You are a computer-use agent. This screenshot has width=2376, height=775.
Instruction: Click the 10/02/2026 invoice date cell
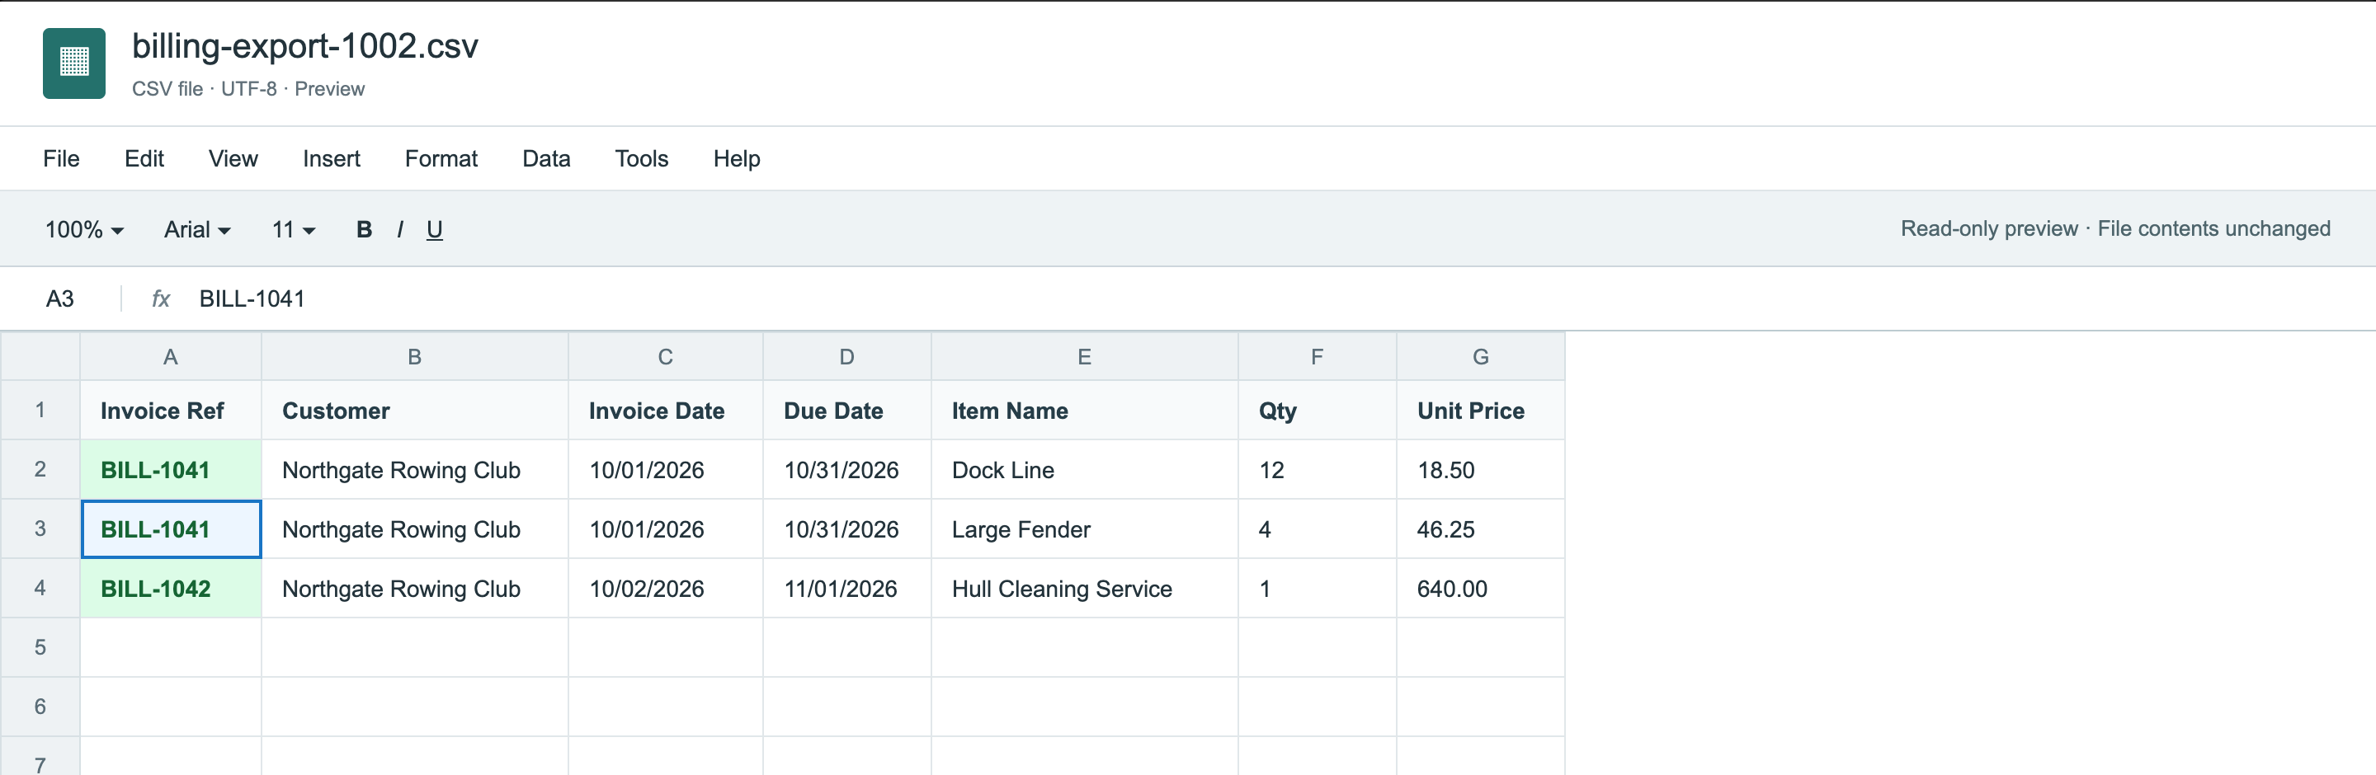[x=665, y=589]
